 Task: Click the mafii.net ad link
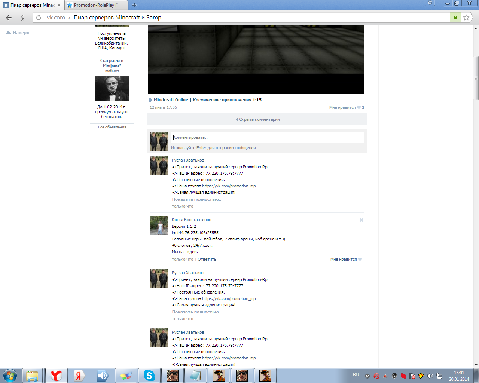pyautogui.click(x=112, y=71)
